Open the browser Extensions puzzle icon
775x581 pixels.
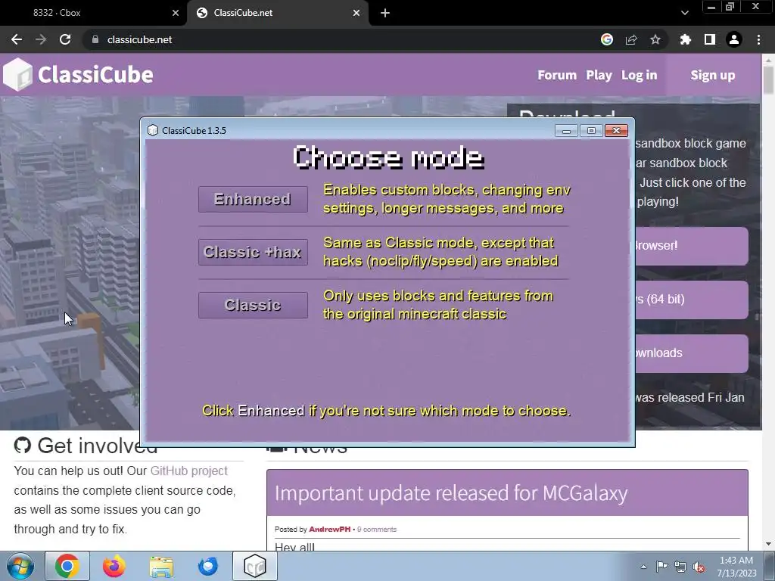(686, 39)
